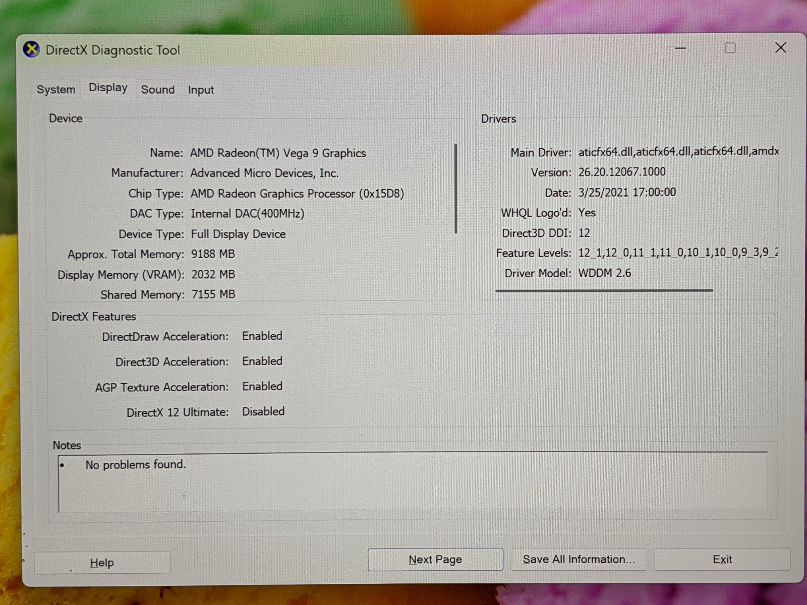The image size is (807, 605).
Task: Click the Drivers section horizontal scrollbar
Action: click(x=604, y=290)
